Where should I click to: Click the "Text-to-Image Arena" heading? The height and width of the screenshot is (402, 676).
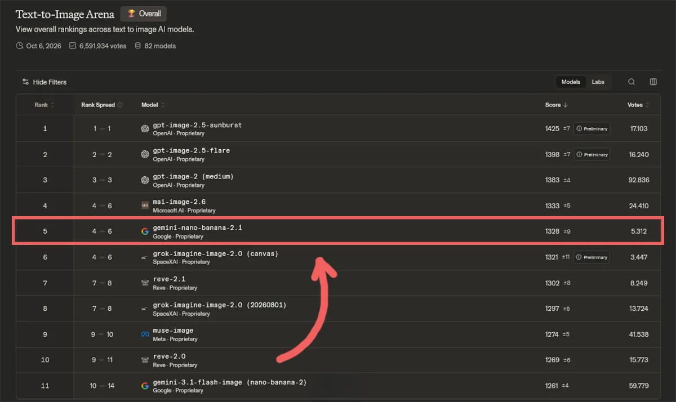click(65, 14)
